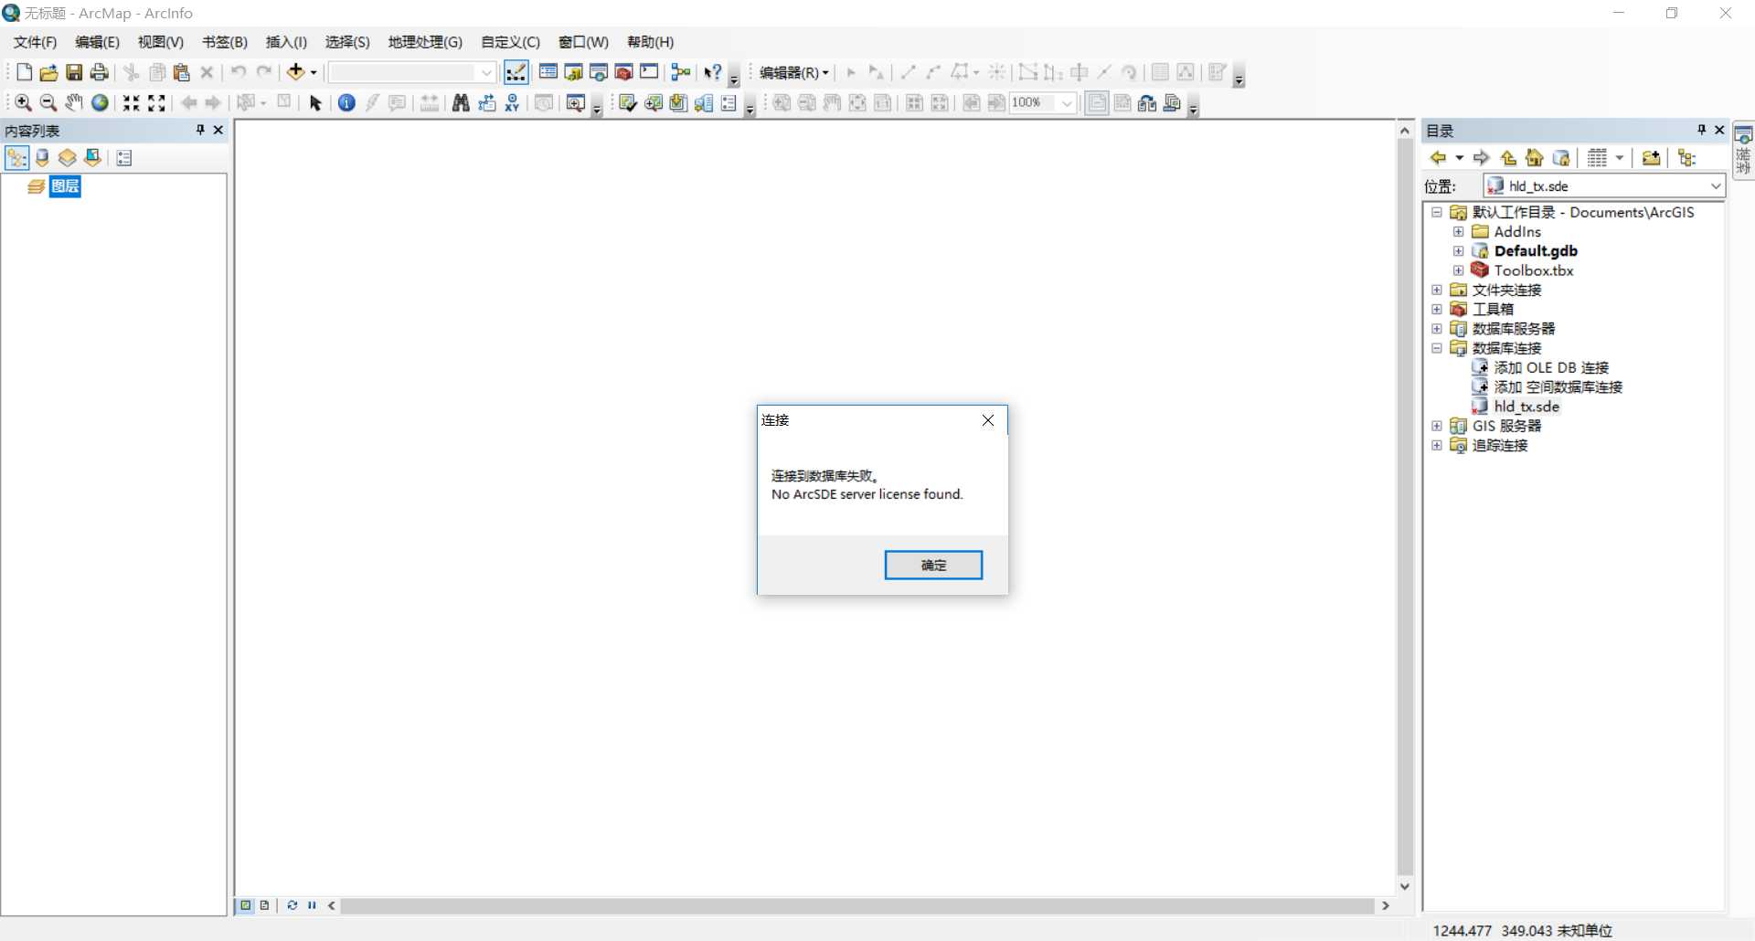Toggle List By Source view
The height and width of the screenshot is (941, 1755).
(x=42, y=158)
